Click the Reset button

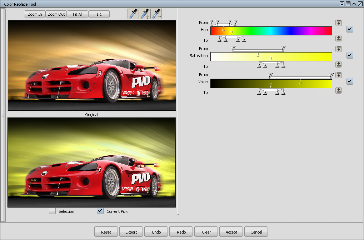106,232
